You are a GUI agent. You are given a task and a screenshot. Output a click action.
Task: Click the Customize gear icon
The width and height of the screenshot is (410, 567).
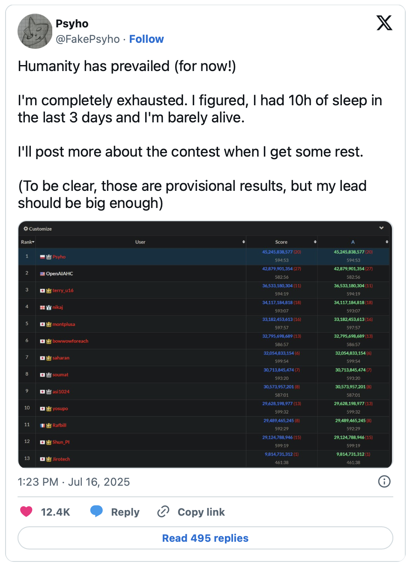[x=26, y=229]
